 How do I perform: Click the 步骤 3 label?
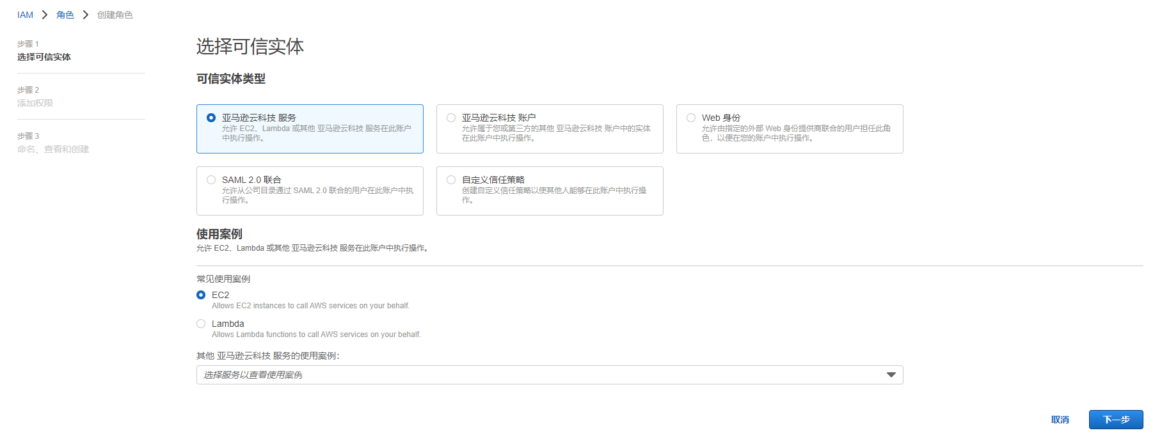click(x=28, y=136)
